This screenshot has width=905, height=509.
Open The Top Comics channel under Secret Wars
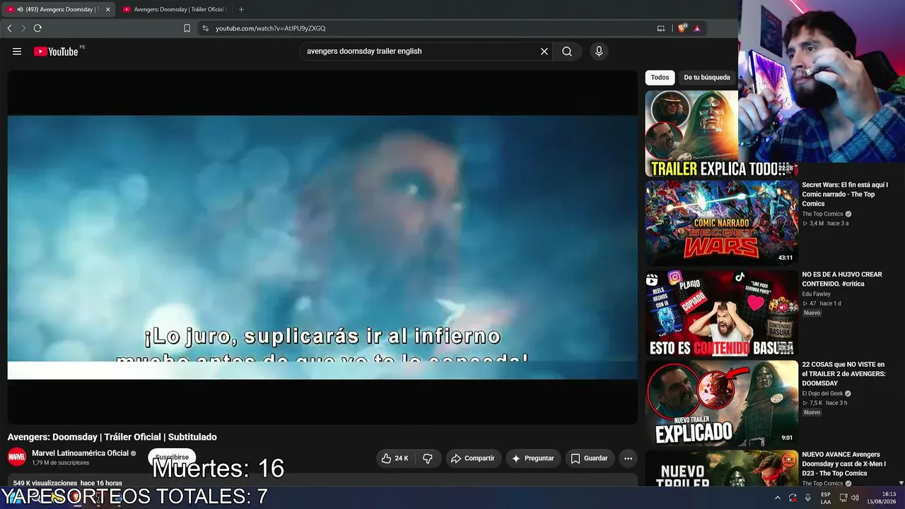(822, 214)
